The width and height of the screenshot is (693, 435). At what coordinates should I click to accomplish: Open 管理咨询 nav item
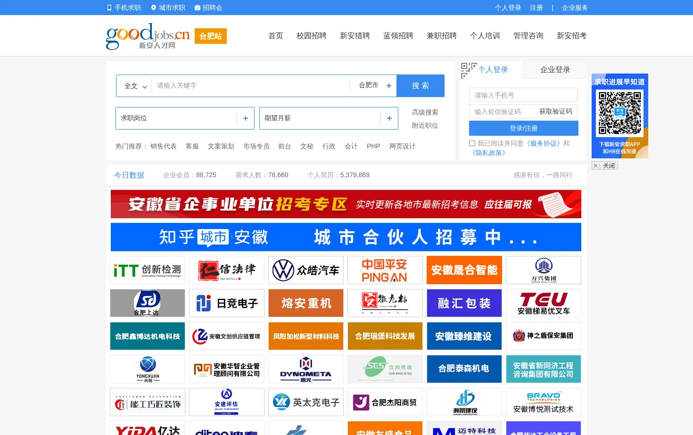click(528, 36)
